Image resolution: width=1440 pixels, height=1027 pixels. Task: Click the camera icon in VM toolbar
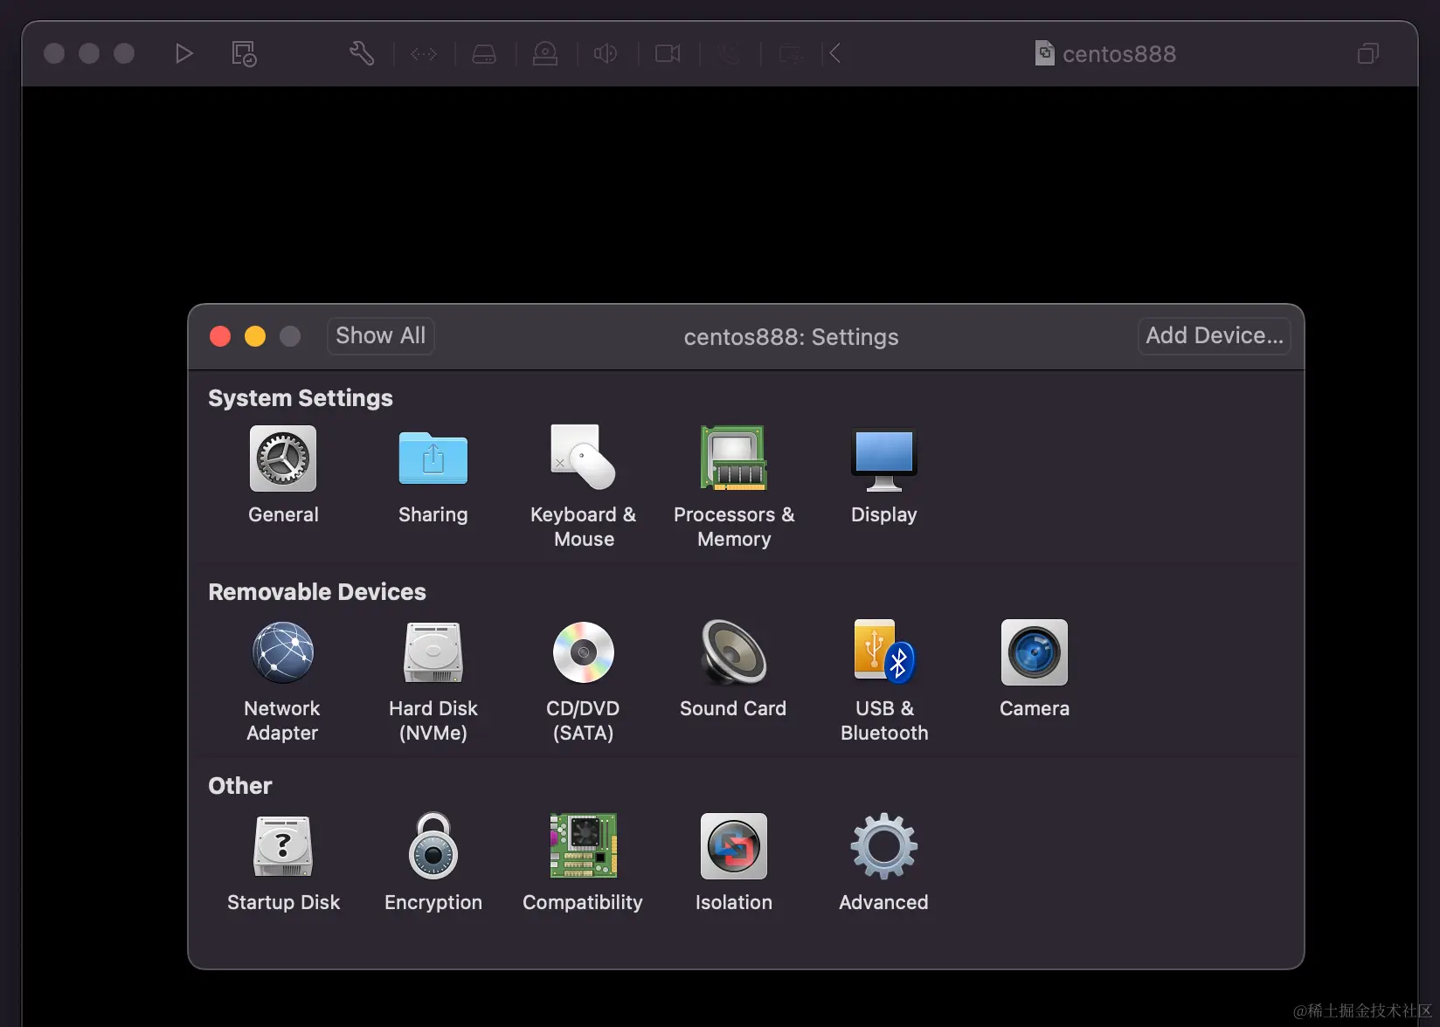click(x=668, y=54)
